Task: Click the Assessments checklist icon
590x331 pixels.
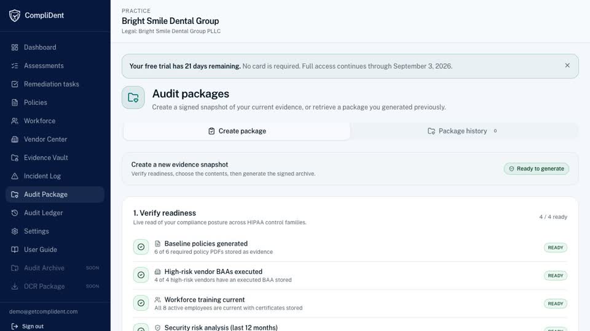Action: tap(15, 66)
